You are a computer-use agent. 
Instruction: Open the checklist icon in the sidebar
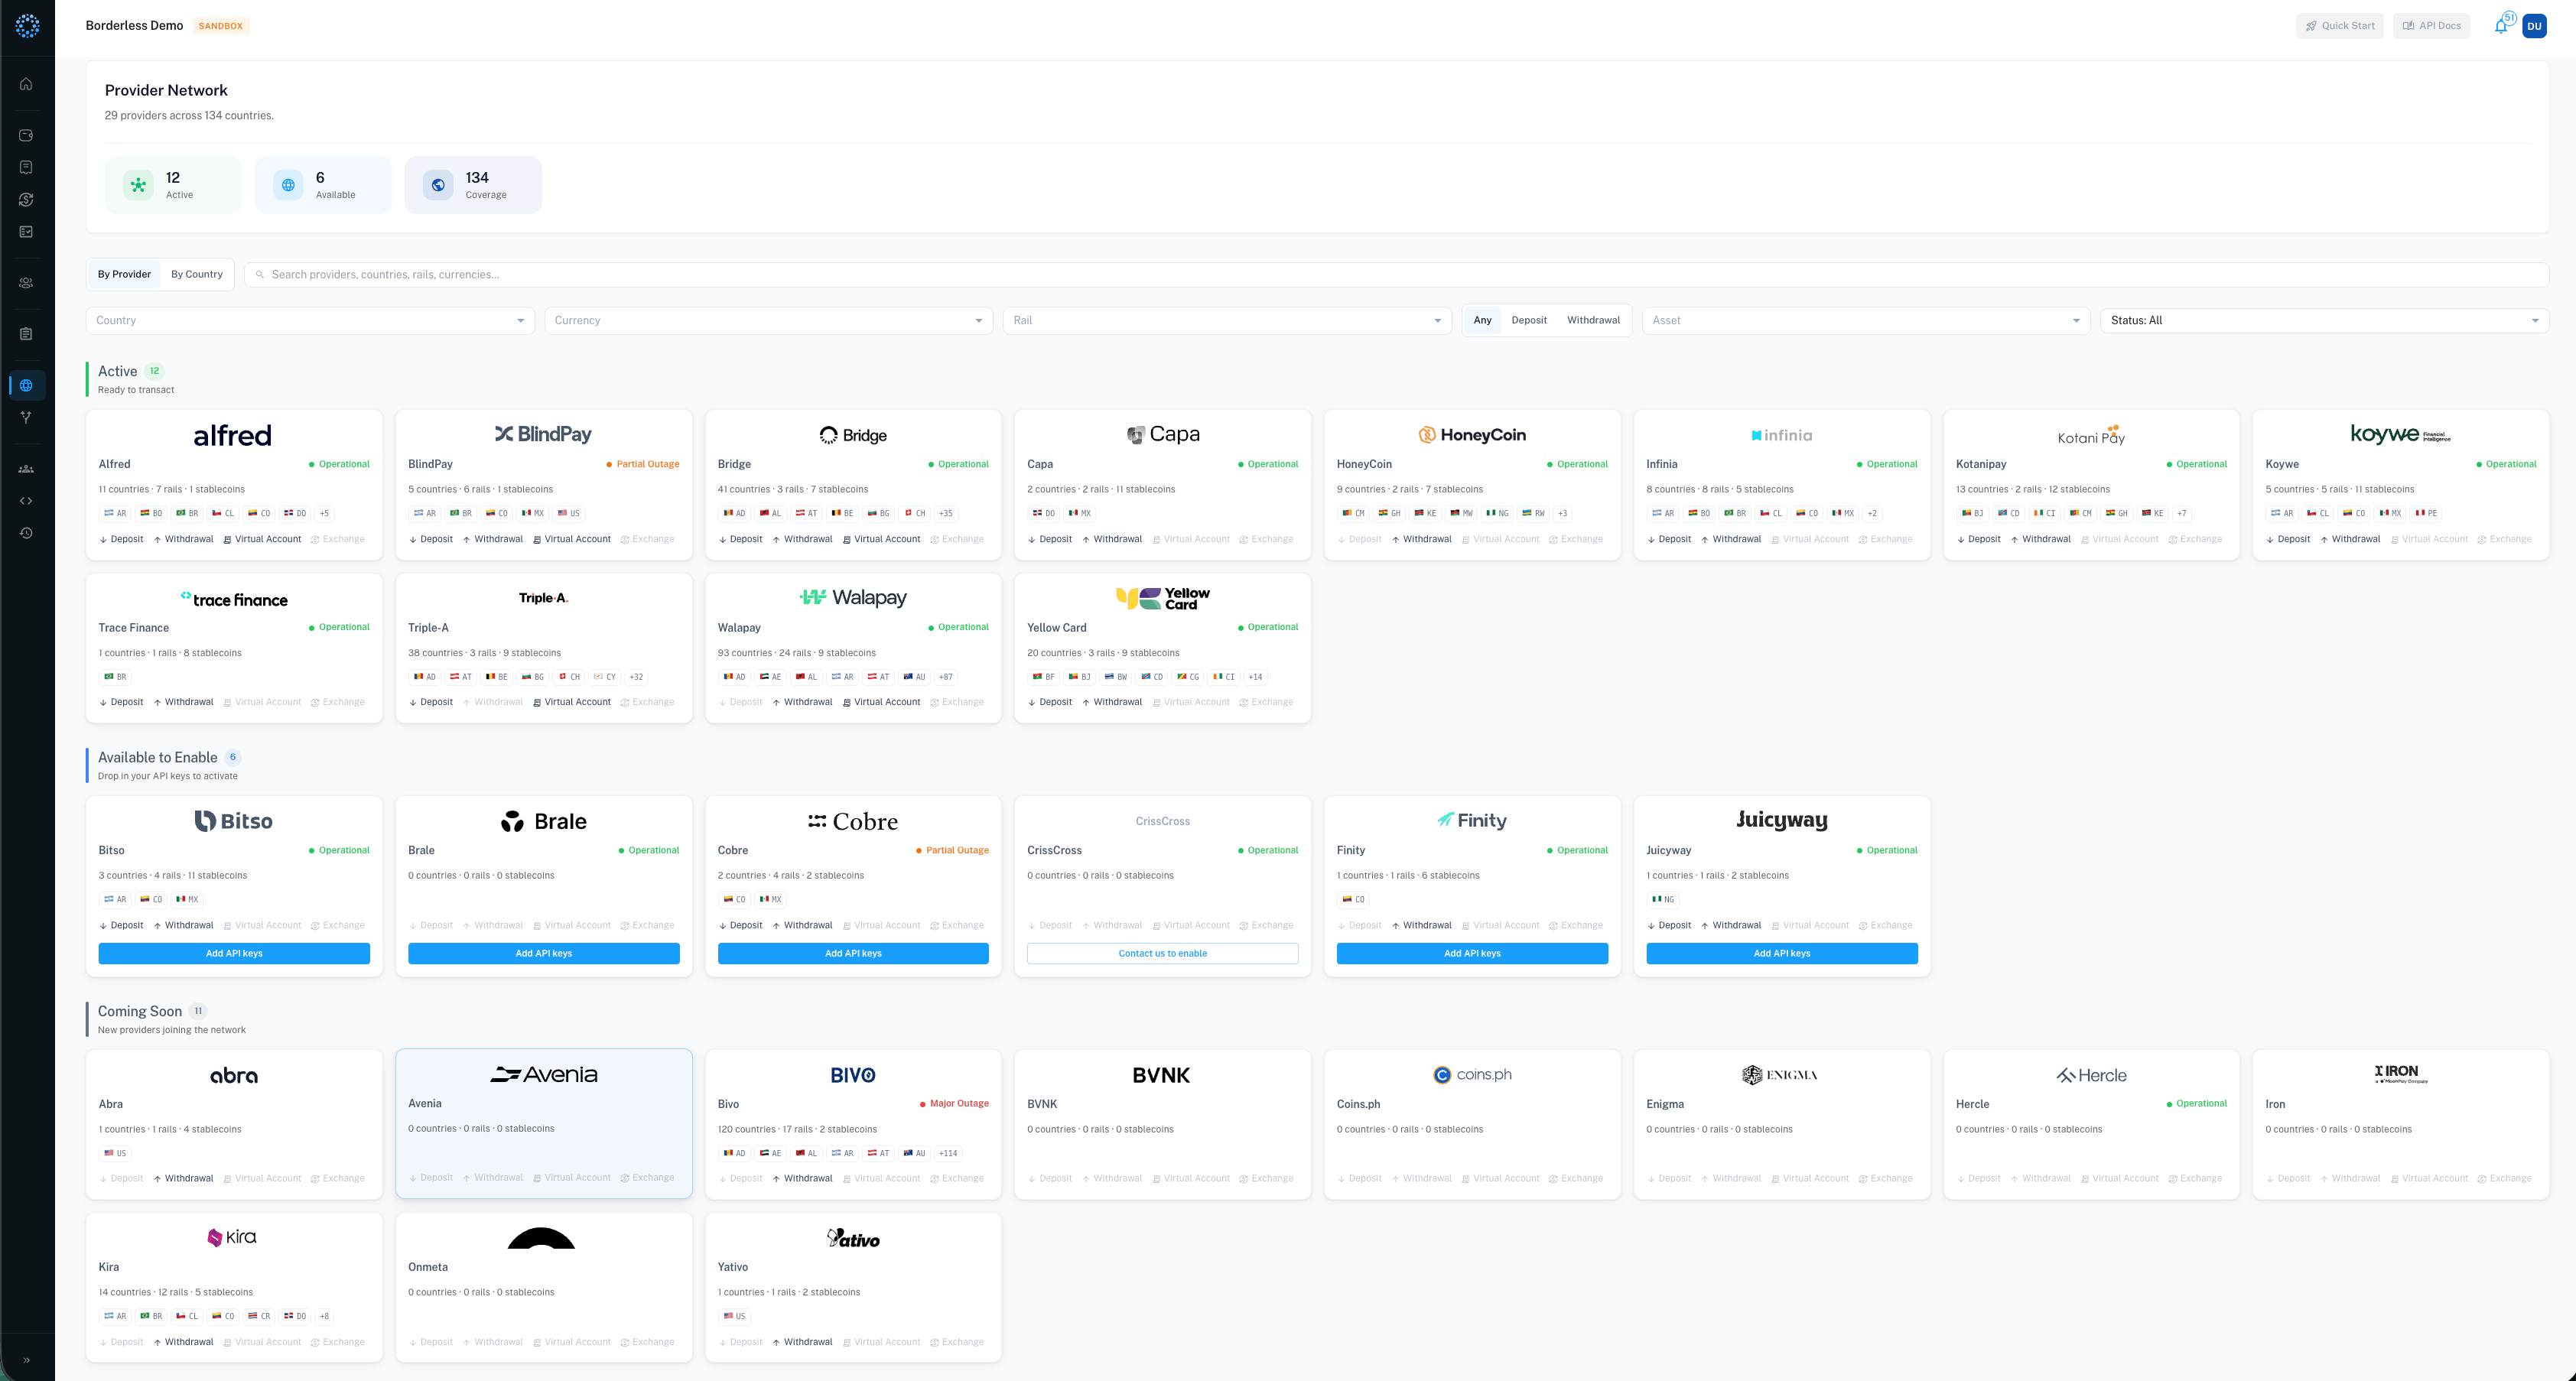pos(26,231)
